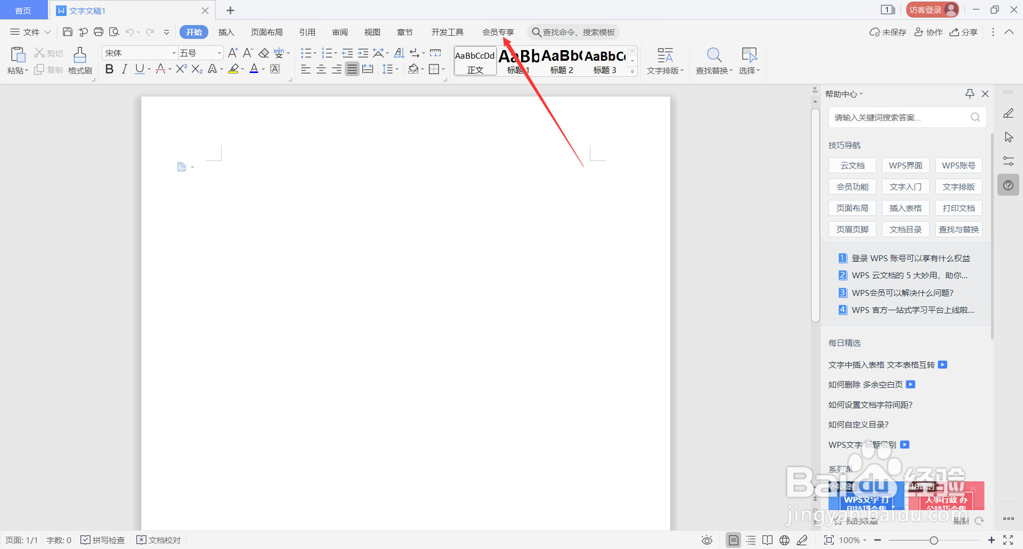The width and height of the screenshot is (1023, 549).
Task: Click Help question mark sidebar icon
Action: pos(1008,185)
